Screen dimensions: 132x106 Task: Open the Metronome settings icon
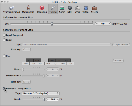[x=28, y=8]
